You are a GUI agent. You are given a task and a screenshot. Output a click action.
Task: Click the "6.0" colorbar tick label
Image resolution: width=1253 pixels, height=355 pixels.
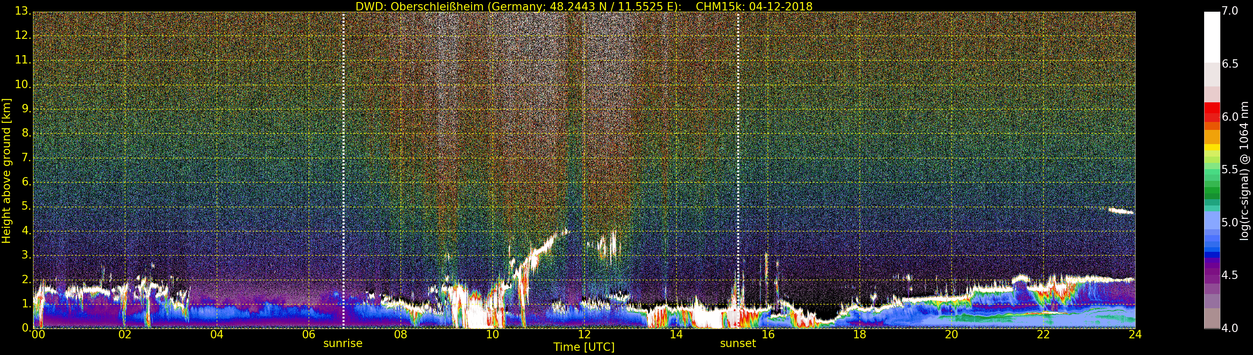[x=1230, y=117]
